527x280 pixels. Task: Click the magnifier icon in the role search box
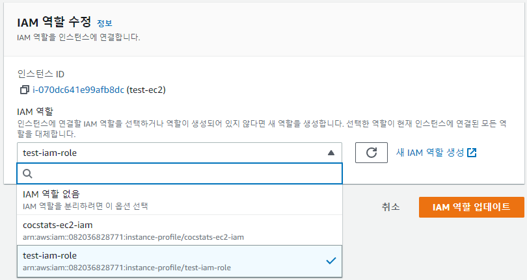[x=27, y=173]
